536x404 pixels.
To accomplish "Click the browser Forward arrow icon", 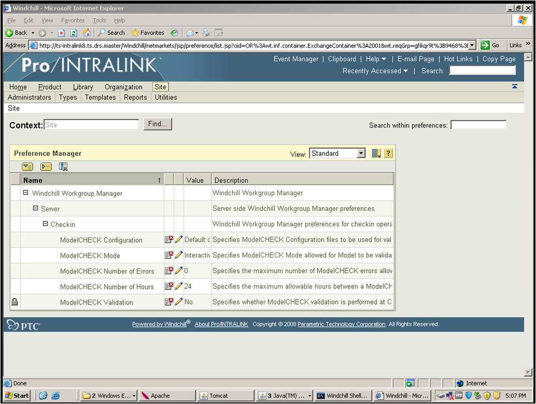I will [x=42, y=33].
